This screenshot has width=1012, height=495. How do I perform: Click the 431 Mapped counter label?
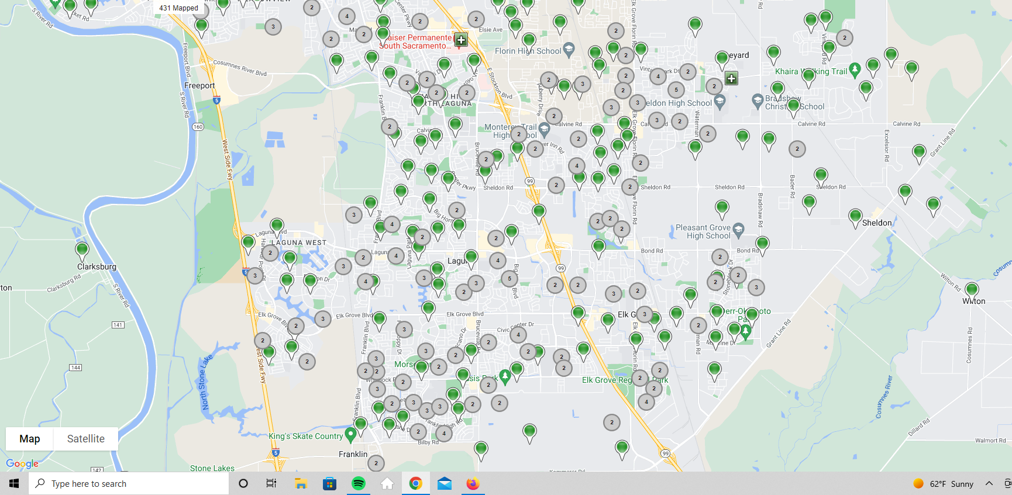coord(178,8)
